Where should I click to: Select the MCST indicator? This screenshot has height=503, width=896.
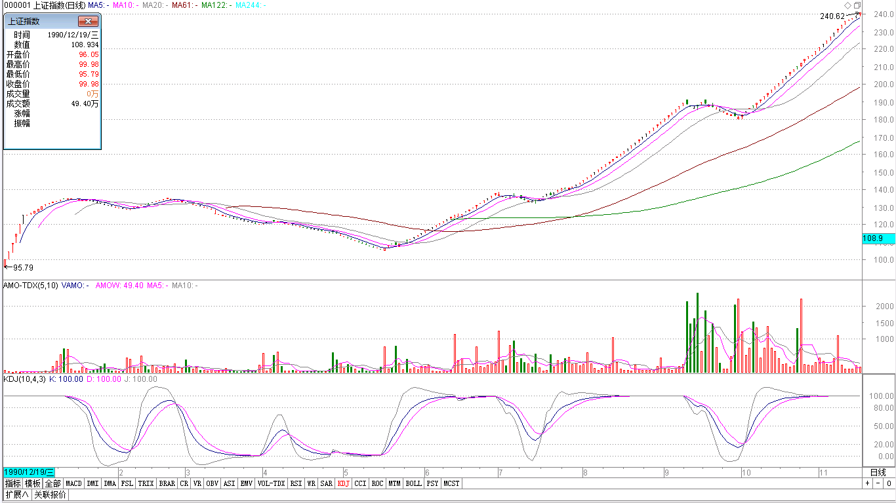pos(451,483)
